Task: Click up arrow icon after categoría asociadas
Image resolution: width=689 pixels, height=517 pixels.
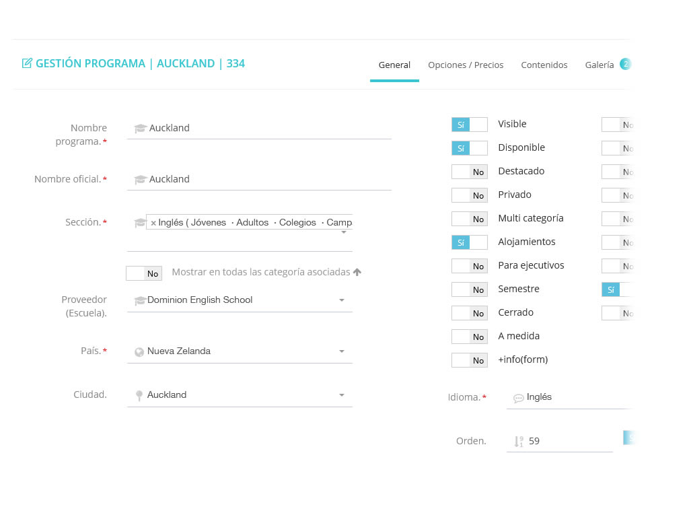Action: point(357,272)
